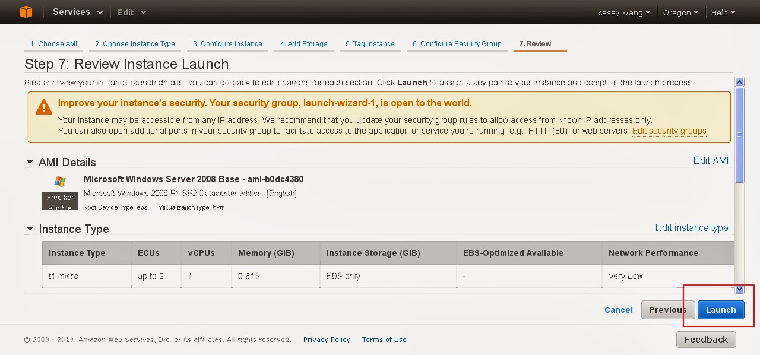Screen dimensions: 760x355
Task: Open the Feedback button
Action: coord(706,340)
